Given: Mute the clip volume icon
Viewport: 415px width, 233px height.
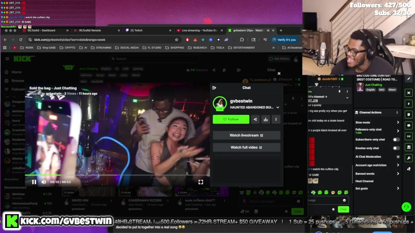Looking at the screenshot, I should point(44,182).
